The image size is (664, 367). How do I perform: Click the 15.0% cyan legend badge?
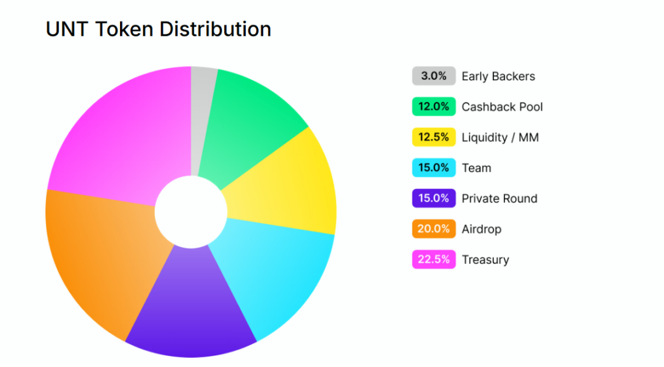click(434, 167)
